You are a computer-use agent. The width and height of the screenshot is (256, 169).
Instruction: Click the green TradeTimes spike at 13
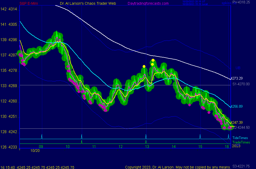point(146,142)
